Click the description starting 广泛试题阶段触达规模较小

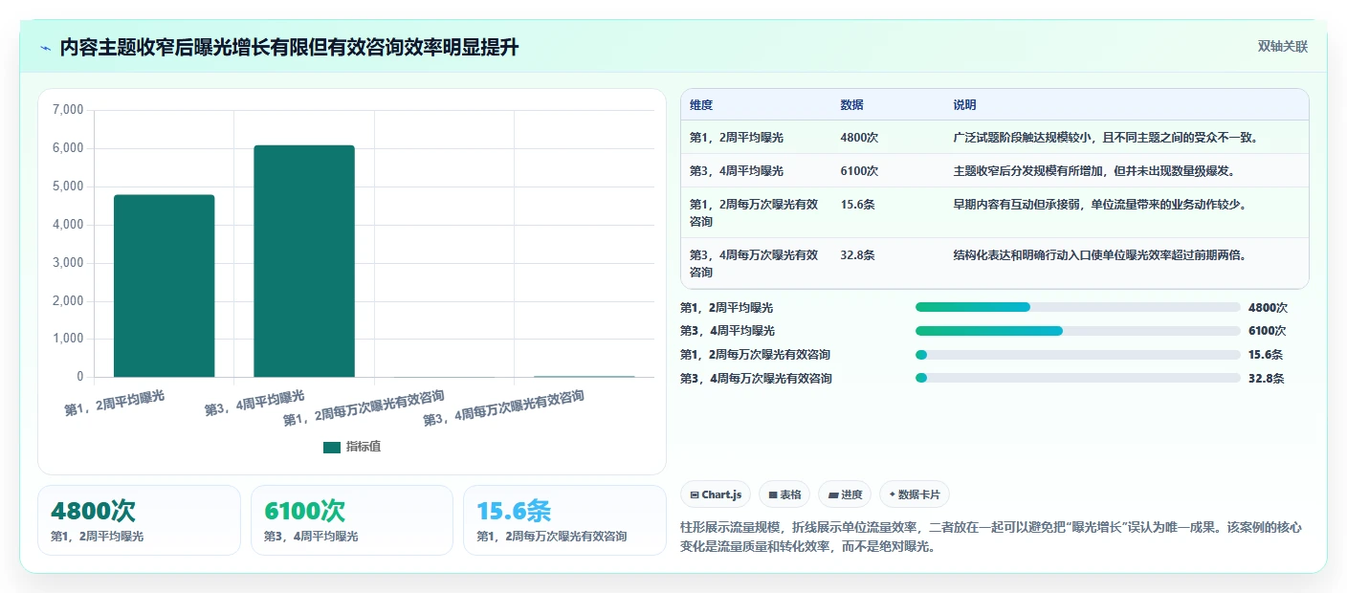[1105, 138]
